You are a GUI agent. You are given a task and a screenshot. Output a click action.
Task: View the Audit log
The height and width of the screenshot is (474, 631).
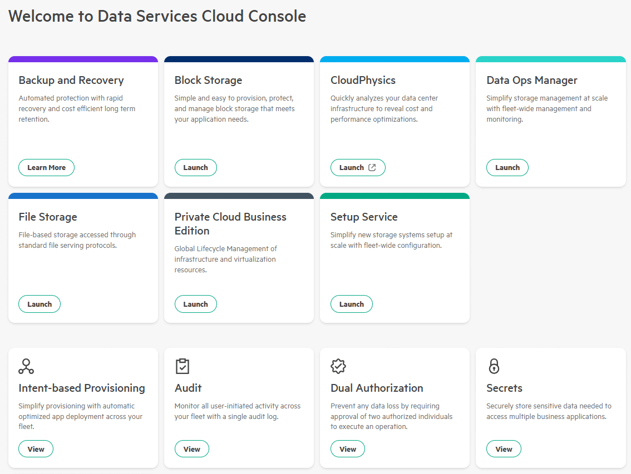tap(191, 448)
